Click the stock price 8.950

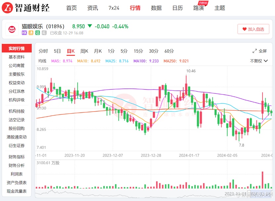pos(78,26)
